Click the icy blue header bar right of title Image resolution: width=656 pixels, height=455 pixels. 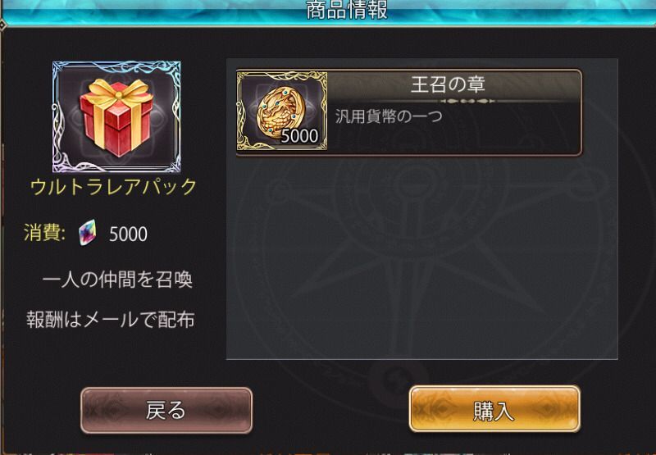[x=522, y=12]
